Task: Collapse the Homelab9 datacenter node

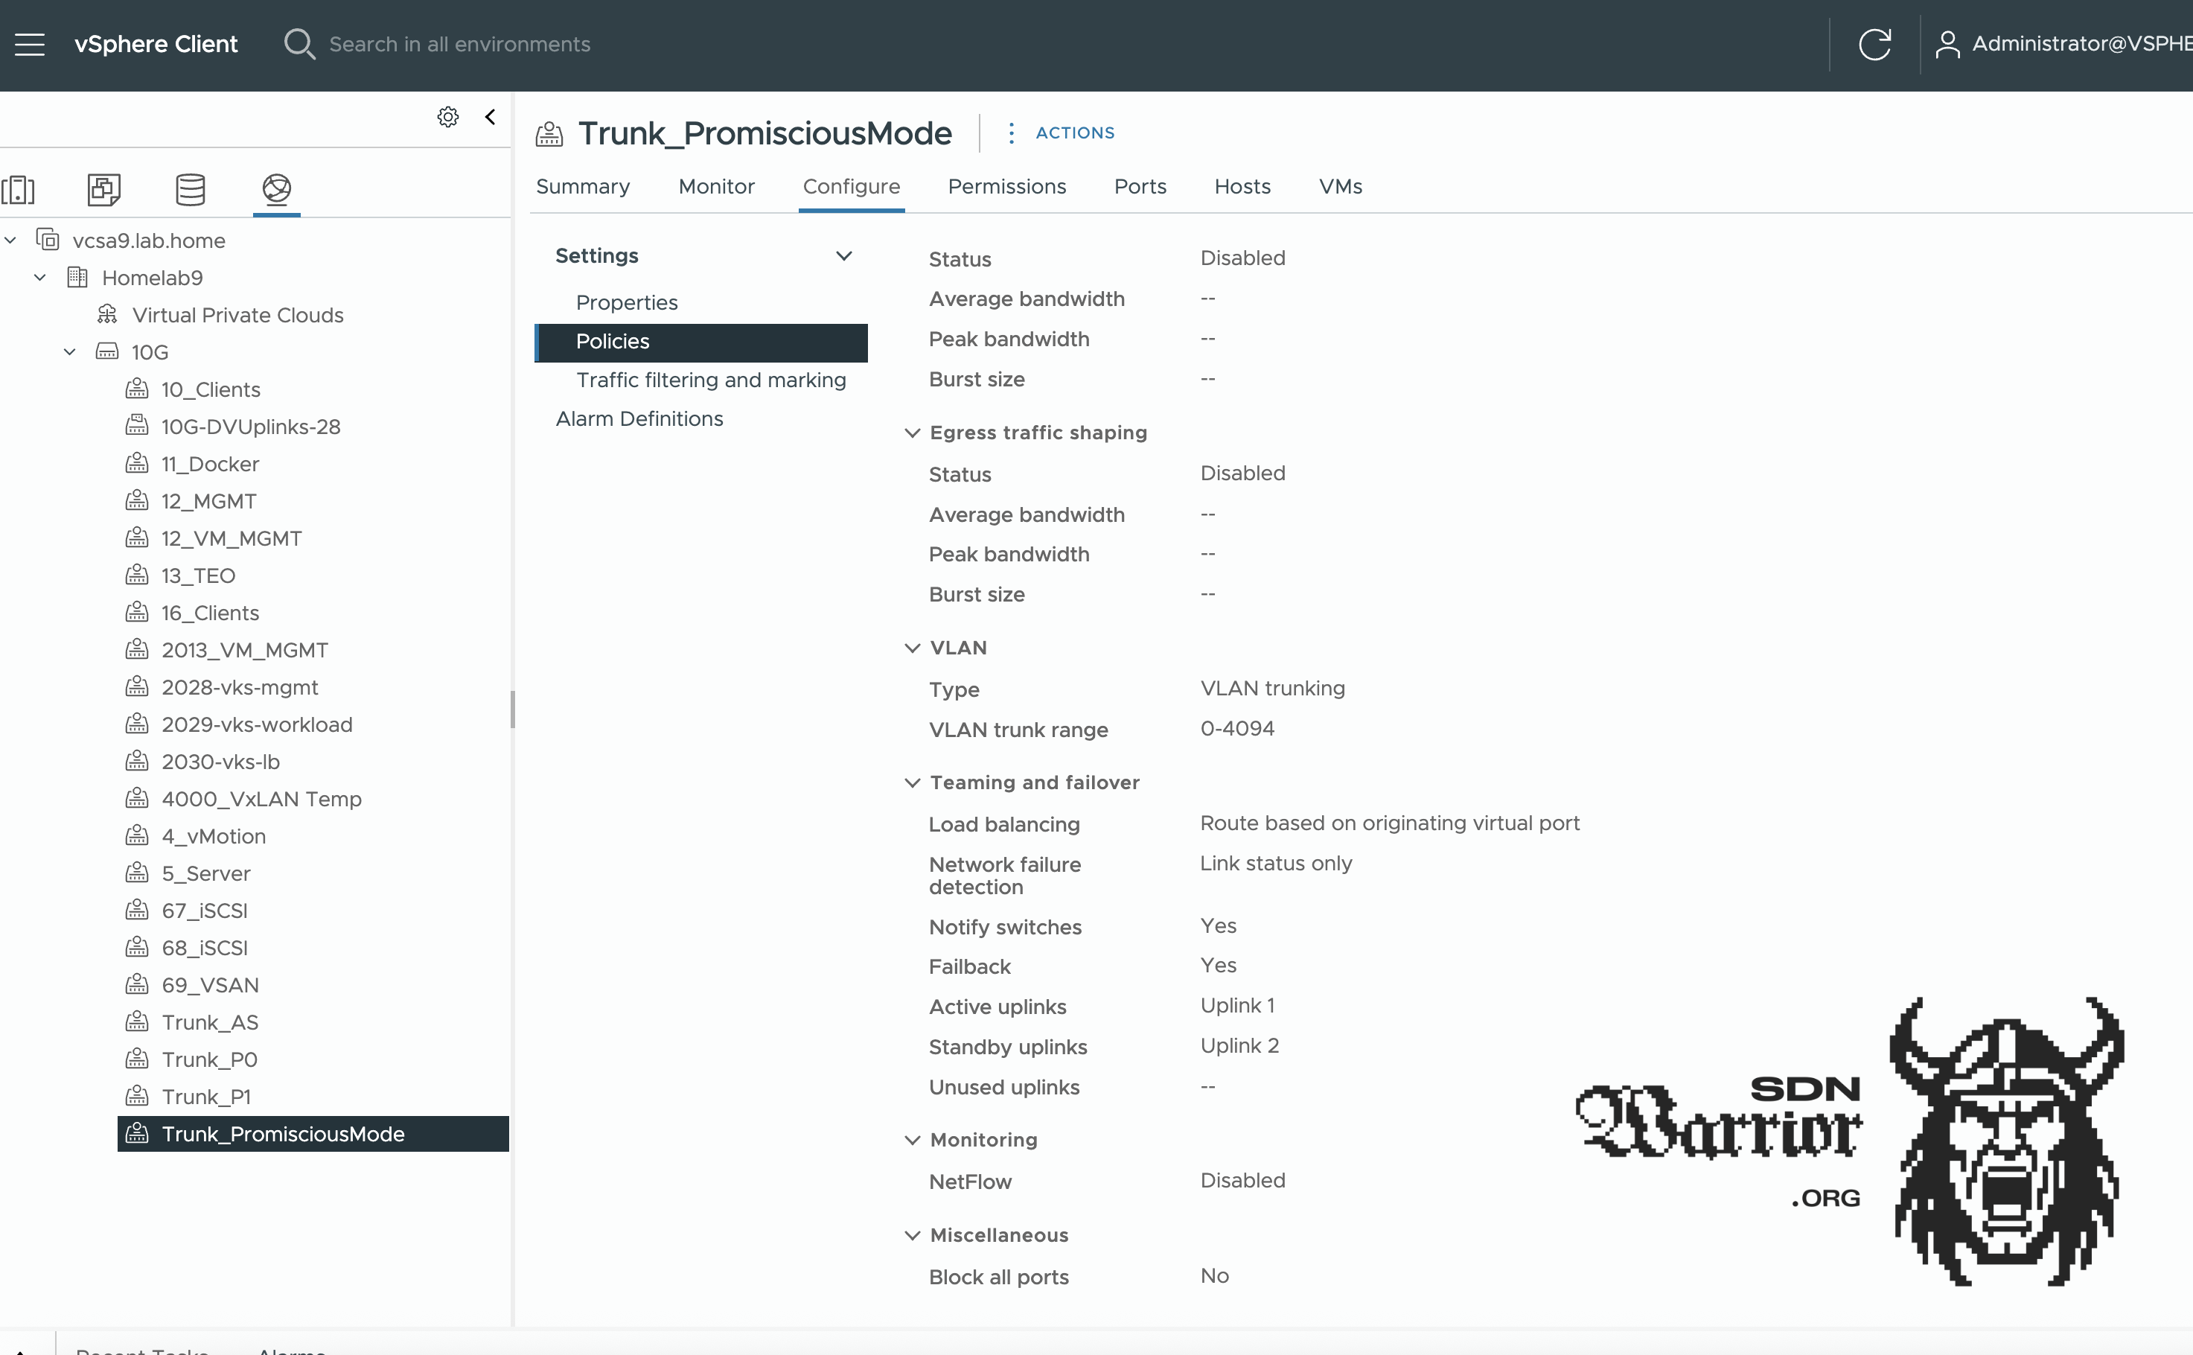Action: [40, 278]
